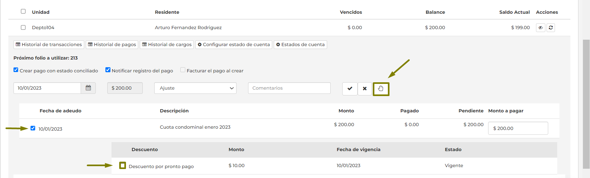The width and height of the screenshot is (590, 178).
Task: Toggle the select-all Unidad header checkbox
Action: [x=23, y=12]
